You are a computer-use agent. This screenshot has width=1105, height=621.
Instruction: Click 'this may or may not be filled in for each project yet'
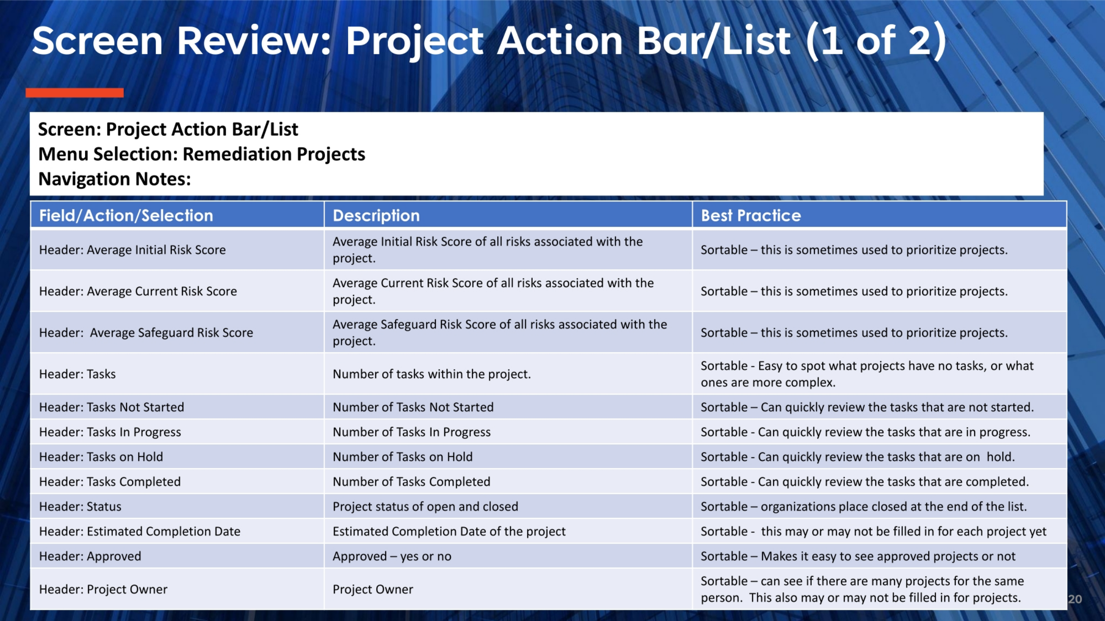click(904, 531)
